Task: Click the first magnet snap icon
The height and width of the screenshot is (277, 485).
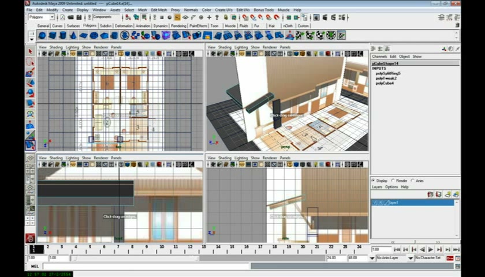Action: (245, 18)
